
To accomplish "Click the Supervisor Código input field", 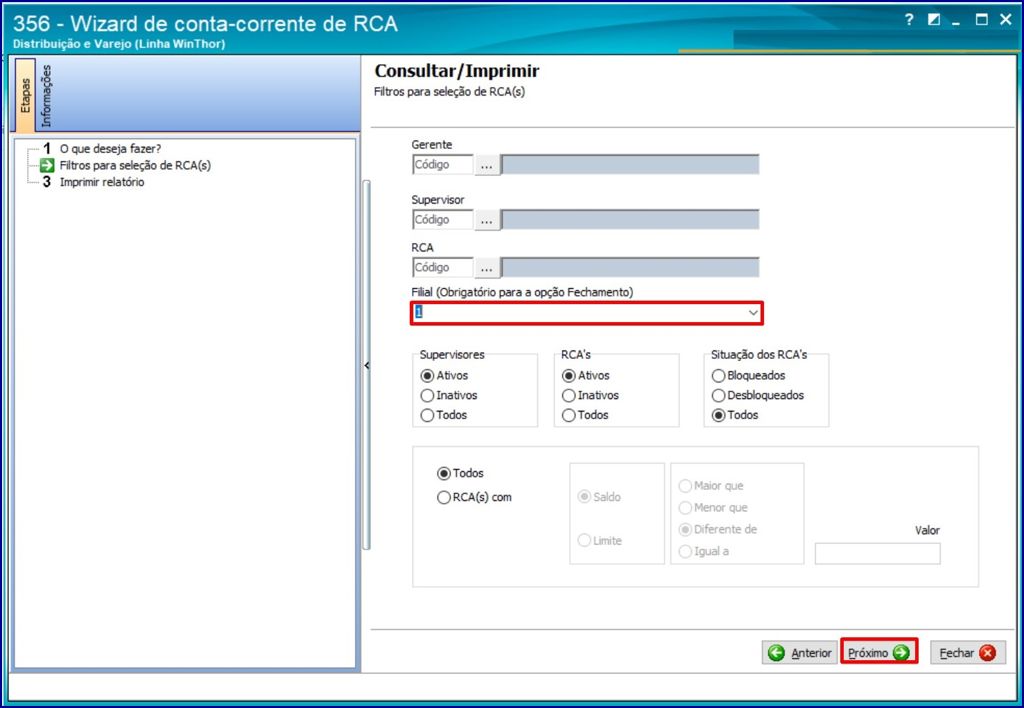I will [442, 220].
